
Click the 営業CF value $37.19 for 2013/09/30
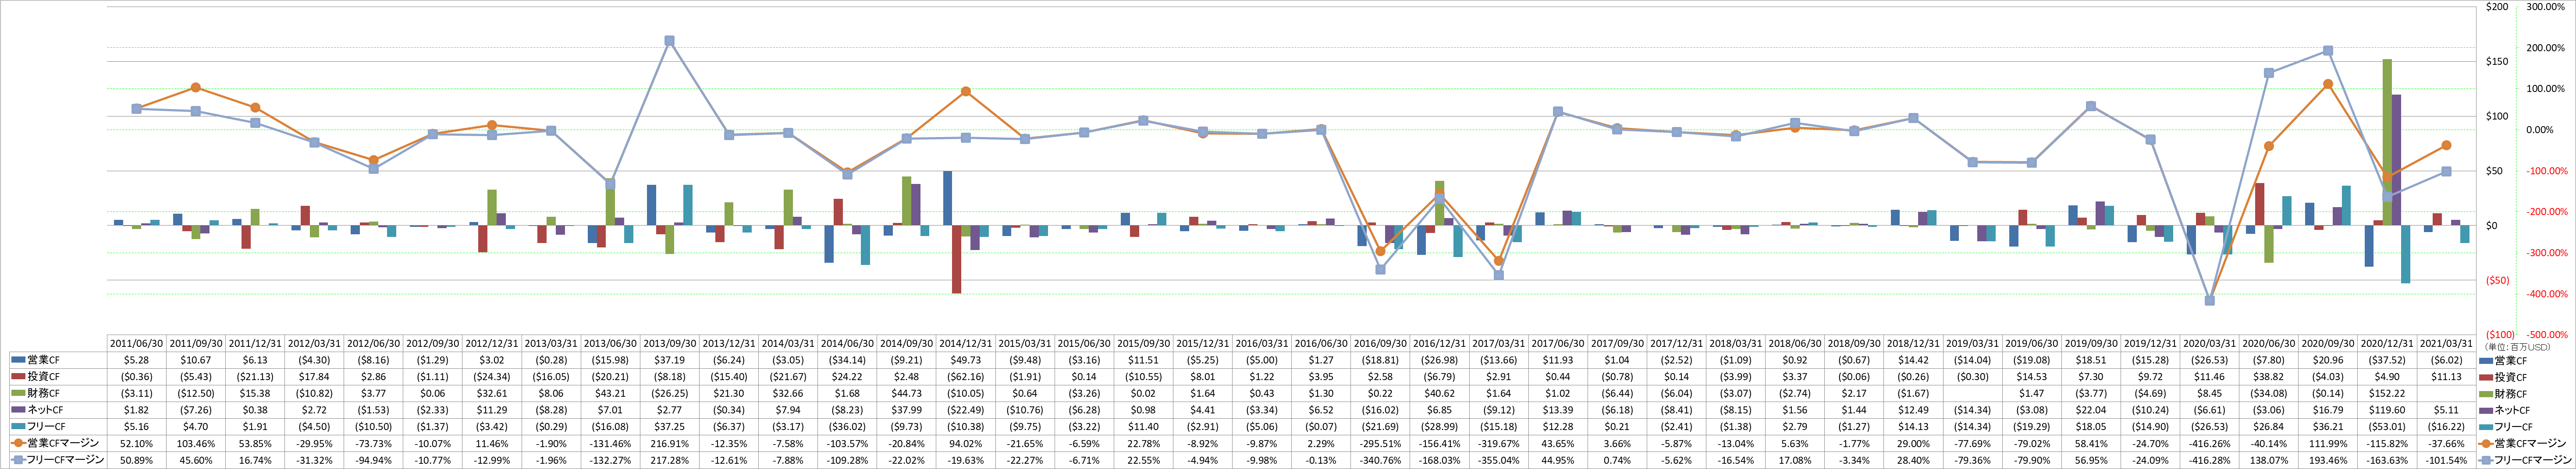670,360
